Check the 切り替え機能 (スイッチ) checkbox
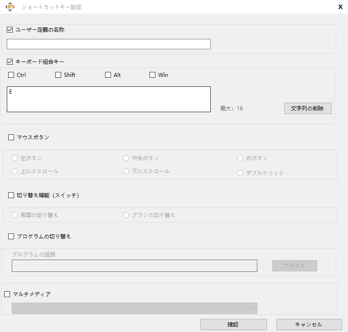The image size is (348, 332). tap(11, 195)
